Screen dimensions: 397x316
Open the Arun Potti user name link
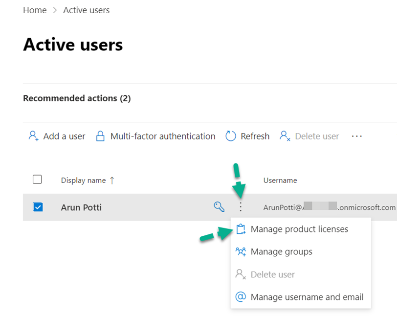tap(81, 207)
